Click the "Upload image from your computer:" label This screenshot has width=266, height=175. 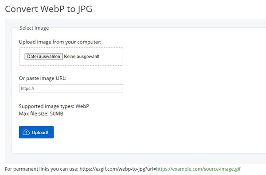point(60,42)
